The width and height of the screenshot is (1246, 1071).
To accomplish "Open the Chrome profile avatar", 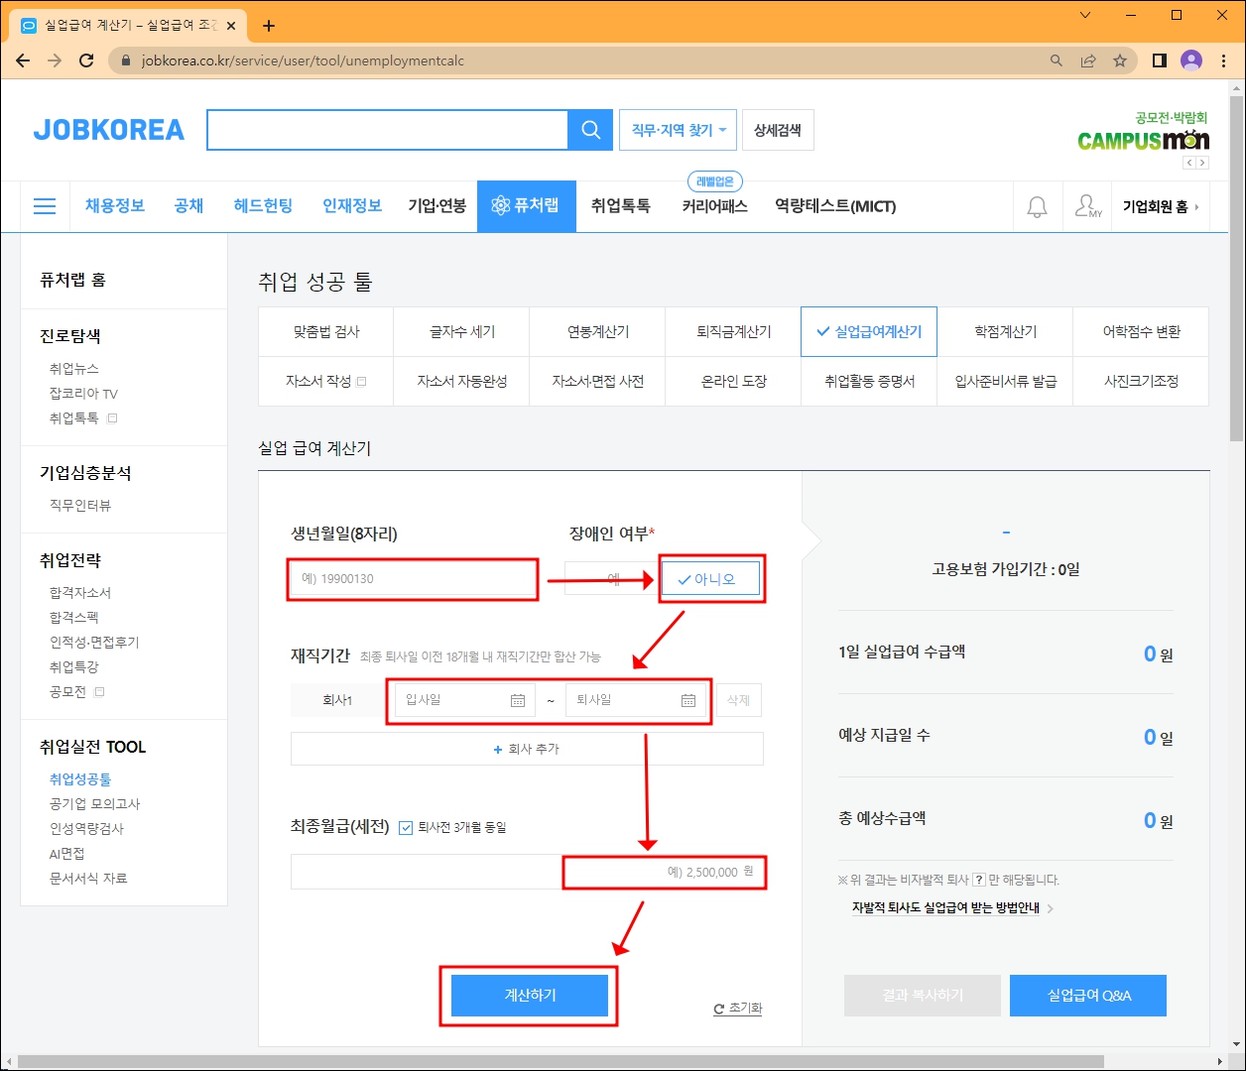I will click(x=1191, y=60).
